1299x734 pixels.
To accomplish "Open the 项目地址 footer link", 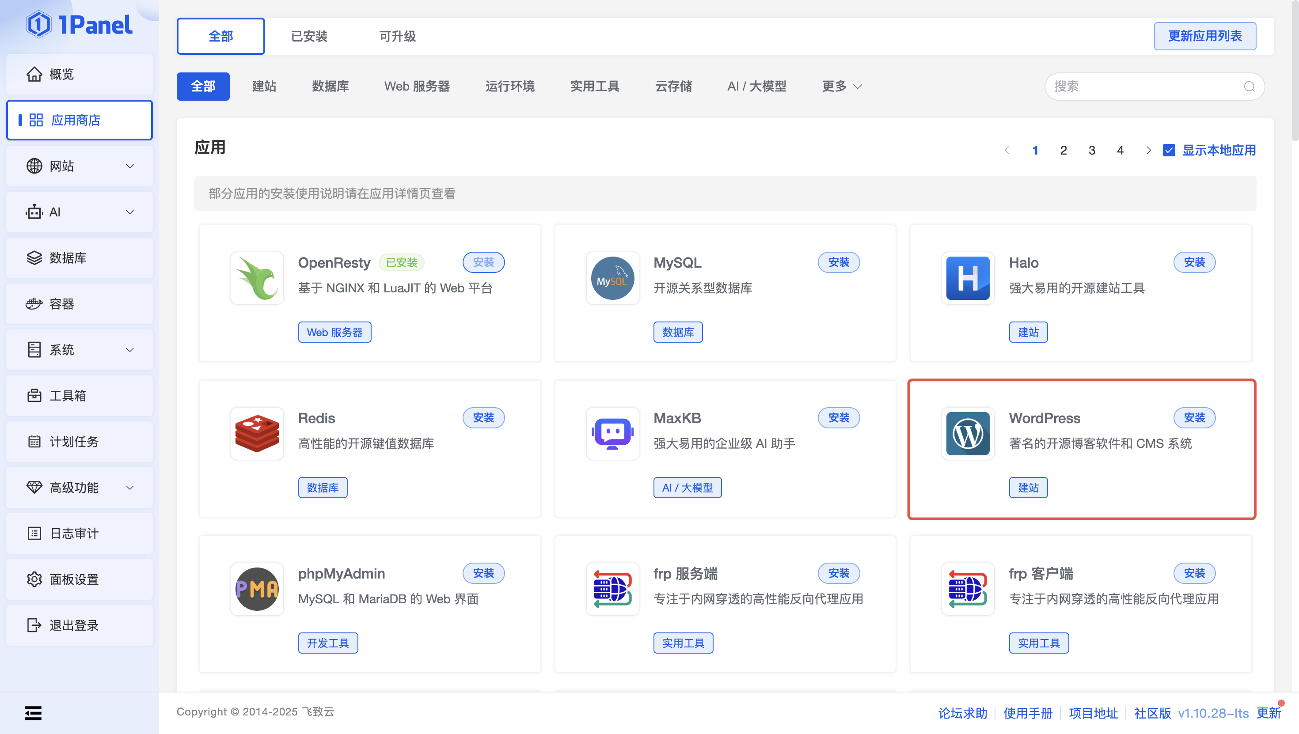I will (1093, 713).
